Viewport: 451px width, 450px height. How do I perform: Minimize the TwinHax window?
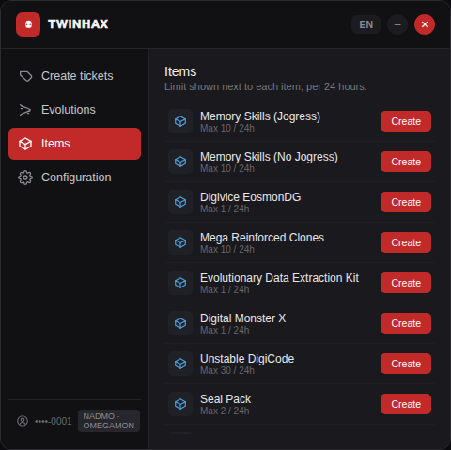[x=397, y=24]
